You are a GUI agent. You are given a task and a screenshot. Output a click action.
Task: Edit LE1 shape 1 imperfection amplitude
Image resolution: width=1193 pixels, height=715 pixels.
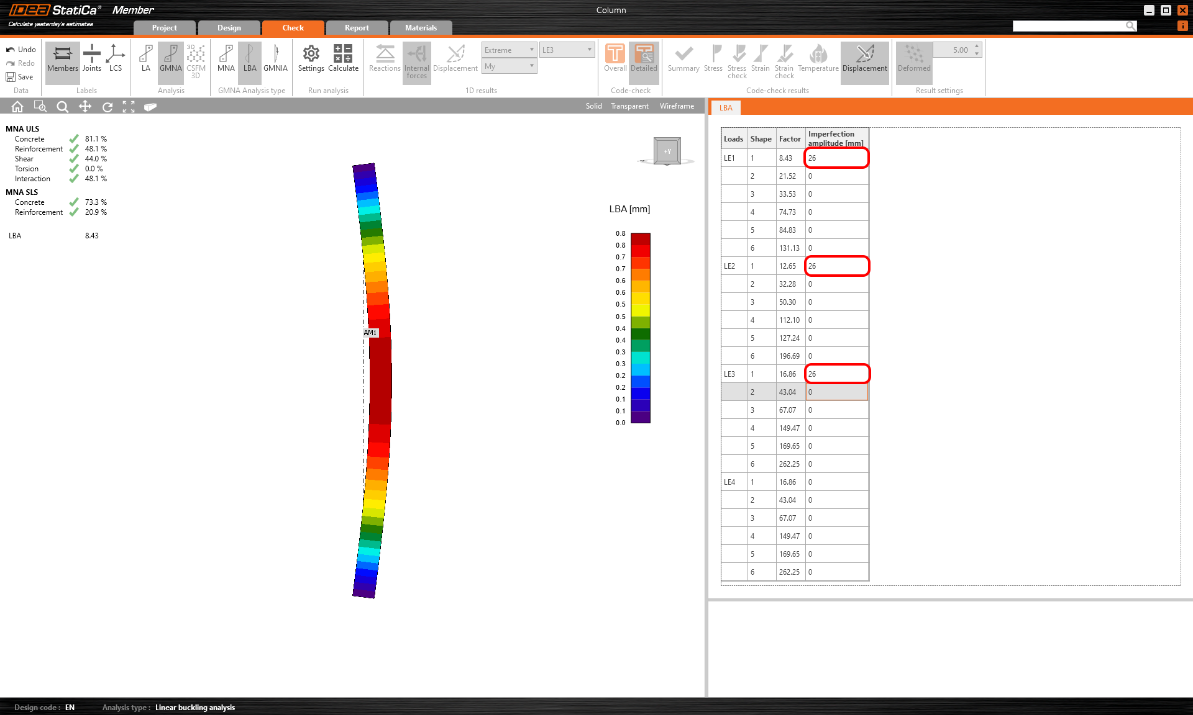click(836, 158)
